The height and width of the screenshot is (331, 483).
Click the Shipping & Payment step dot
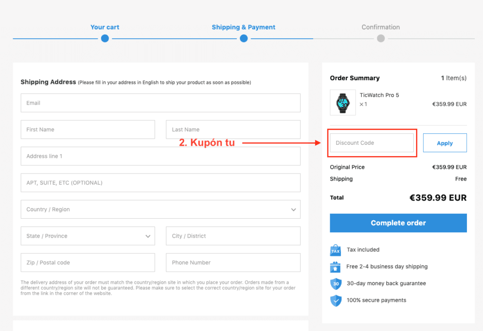pyautogui.click(x=243, y=39)
